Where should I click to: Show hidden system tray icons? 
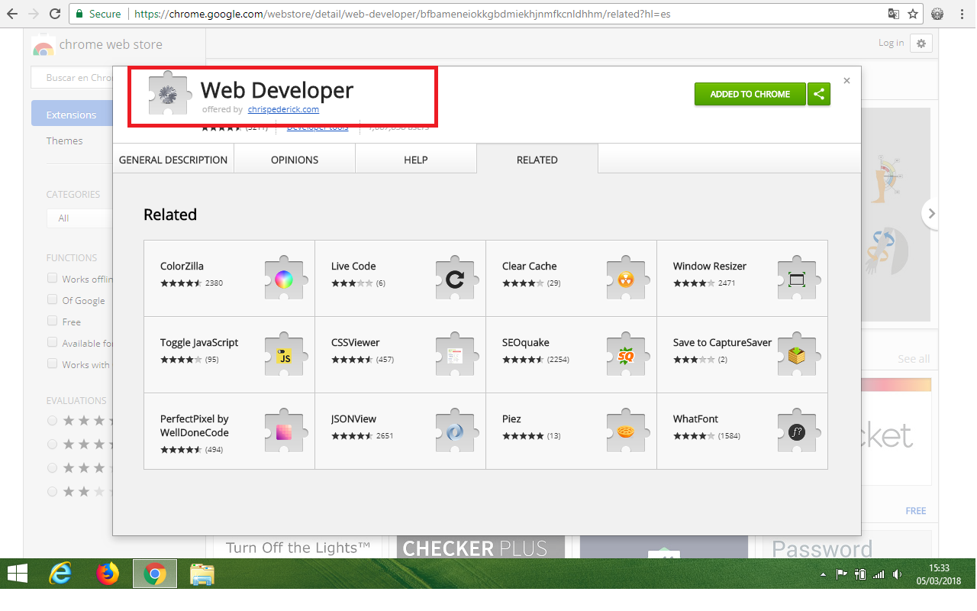click(823, 574)
